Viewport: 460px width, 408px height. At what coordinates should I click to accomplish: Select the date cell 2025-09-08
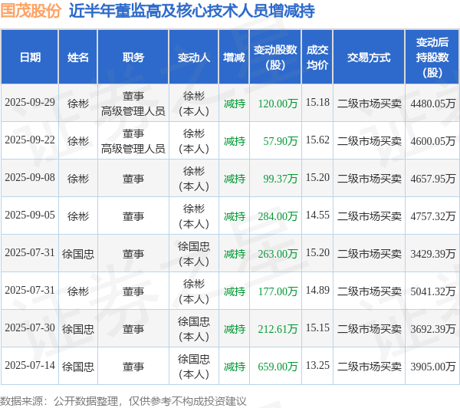tap(30, 178)
